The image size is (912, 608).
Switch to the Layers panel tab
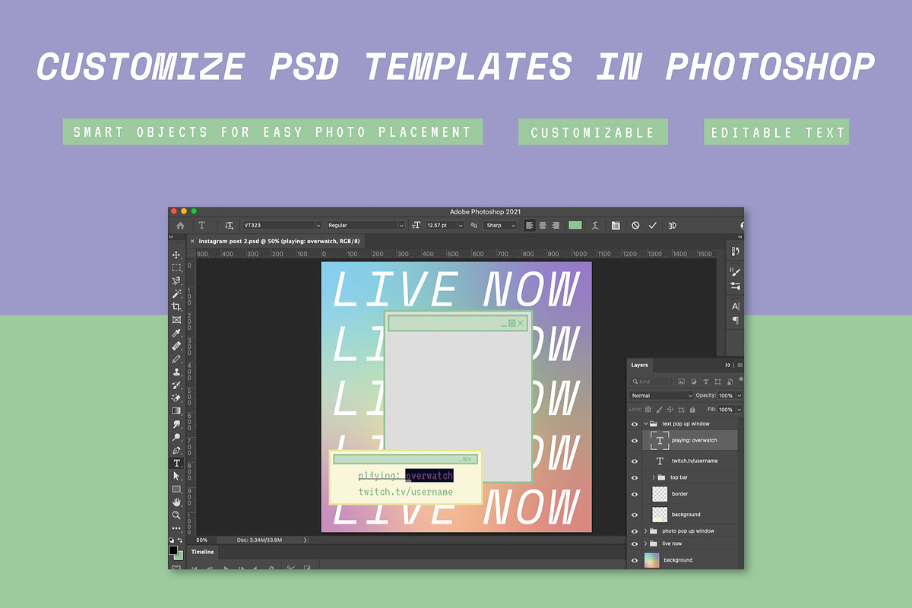(x=640, y=365)
